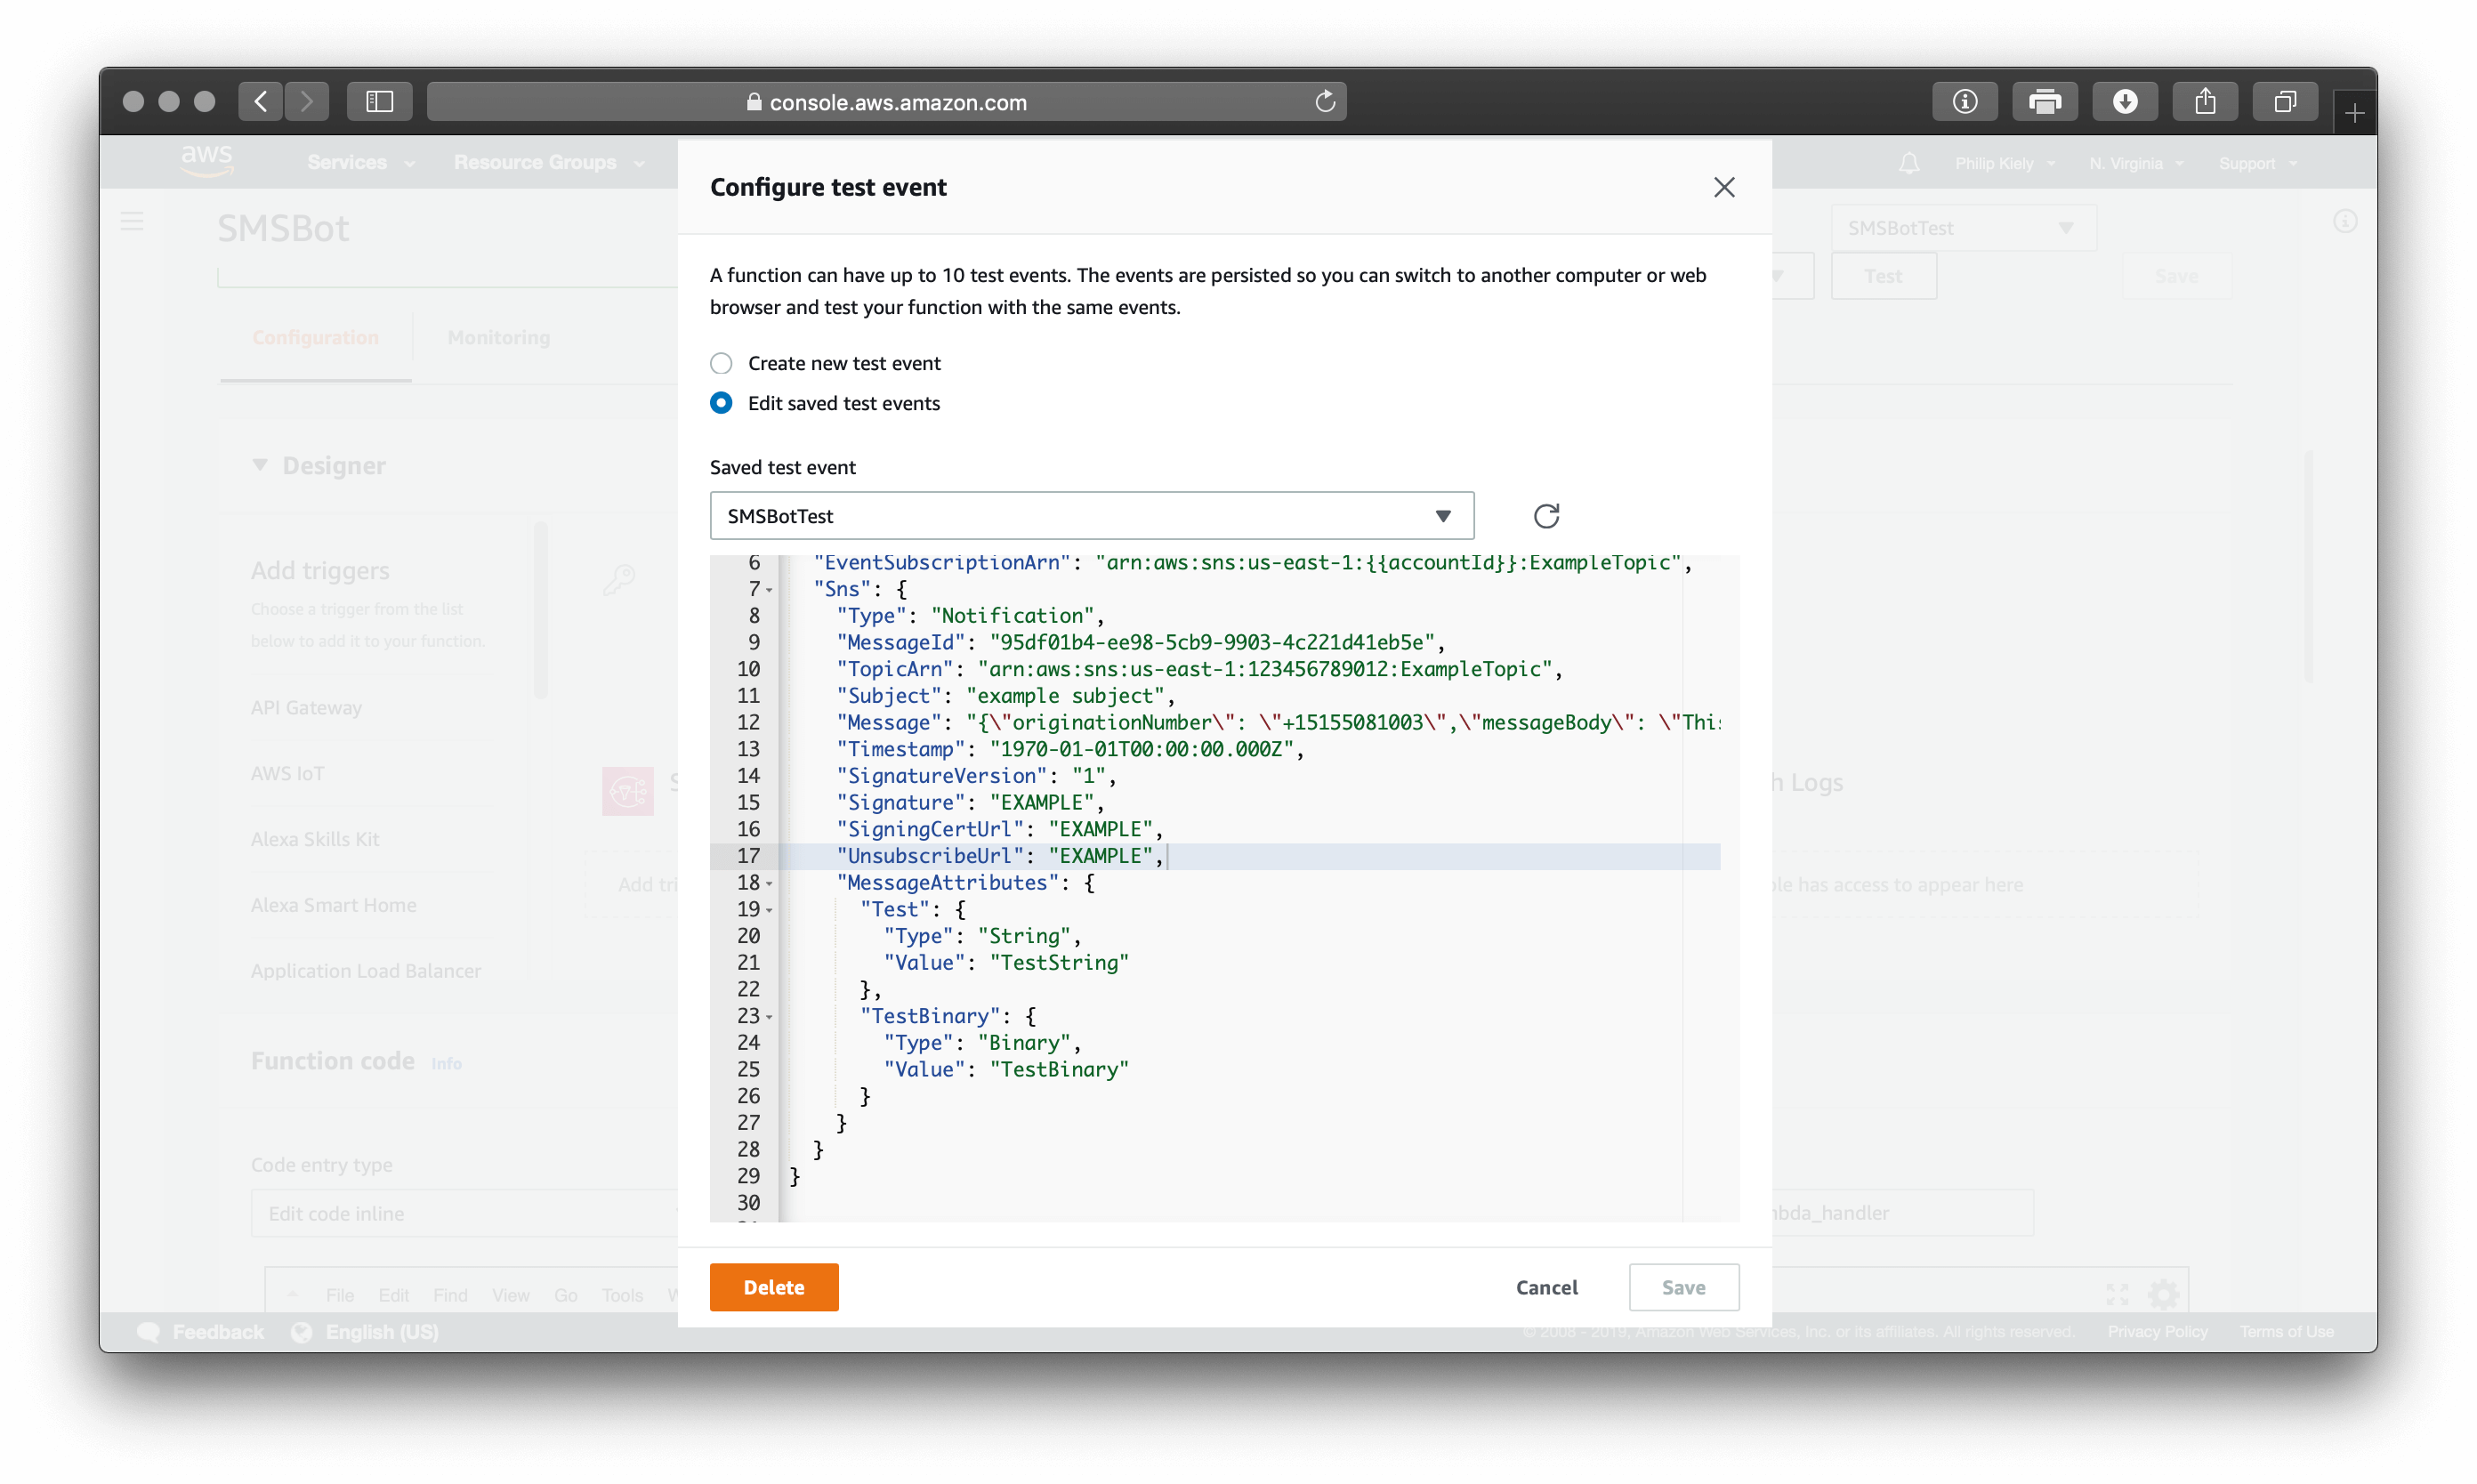Add the Alexa Skills Kit trigger

315,839
